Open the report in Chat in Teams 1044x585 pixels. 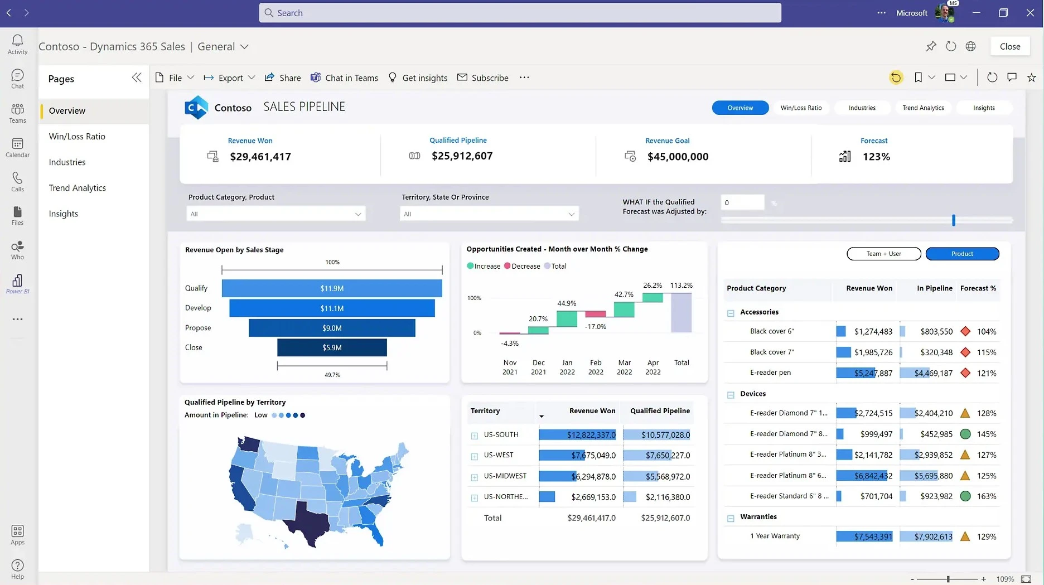tap(344, 78)
